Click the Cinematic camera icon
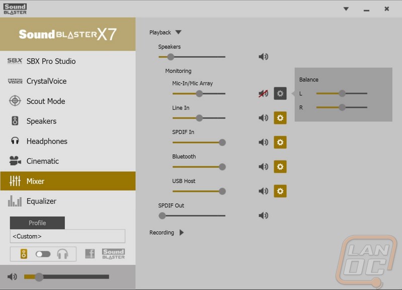 point(15,161)
